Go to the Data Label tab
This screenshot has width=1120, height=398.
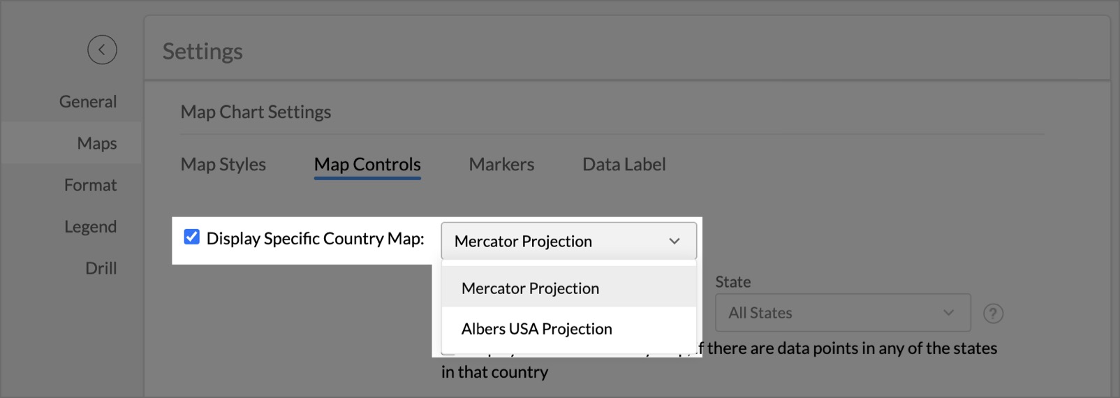(x=624, y=165)
